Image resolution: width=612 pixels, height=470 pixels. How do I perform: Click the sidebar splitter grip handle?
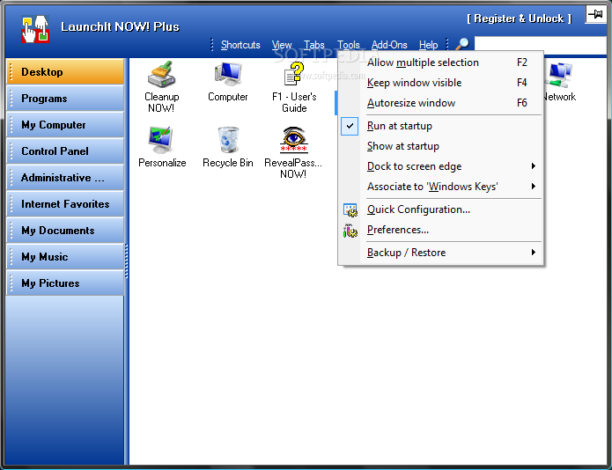[x=127, y=261]
